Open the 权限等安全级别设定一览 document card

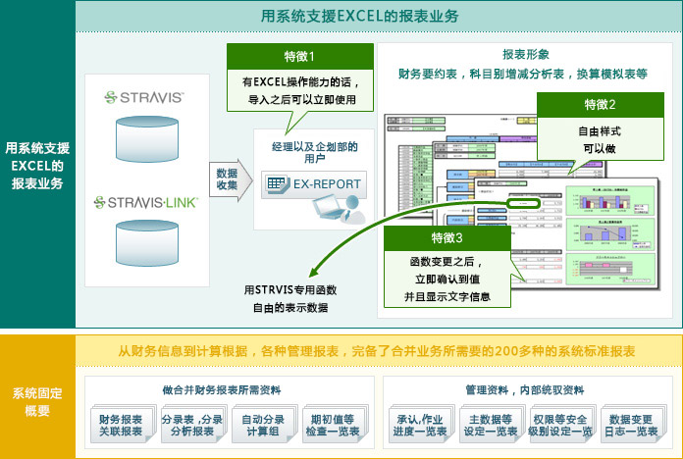pyautogui.click(x=561, y=425)
